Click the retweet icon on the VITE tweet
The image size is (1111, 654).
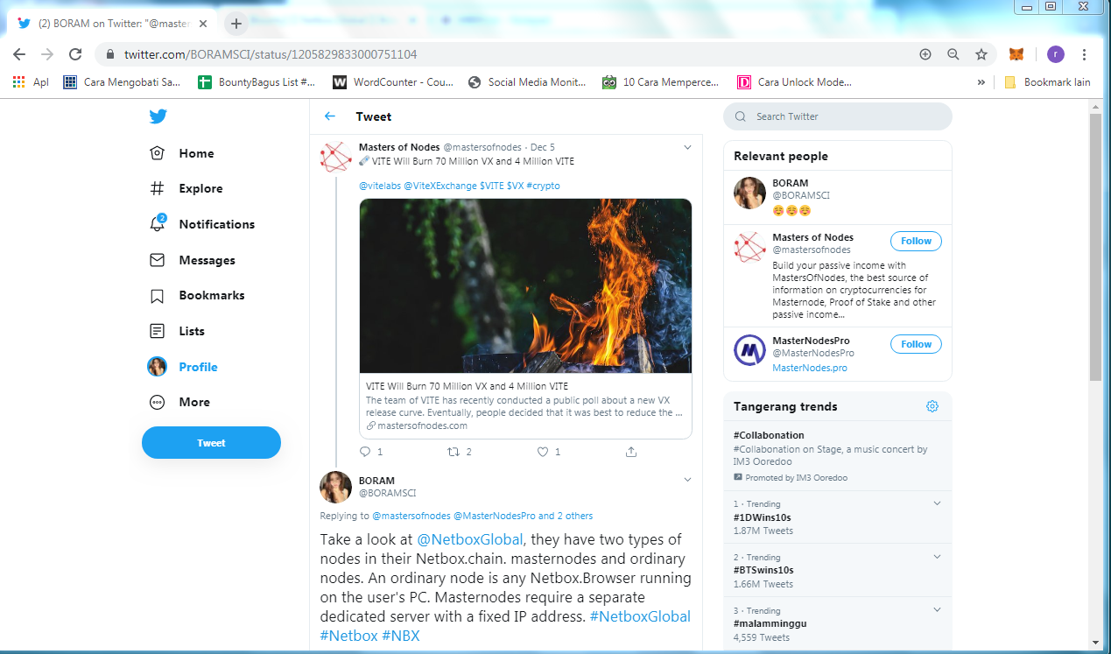[x=454, y=452]
